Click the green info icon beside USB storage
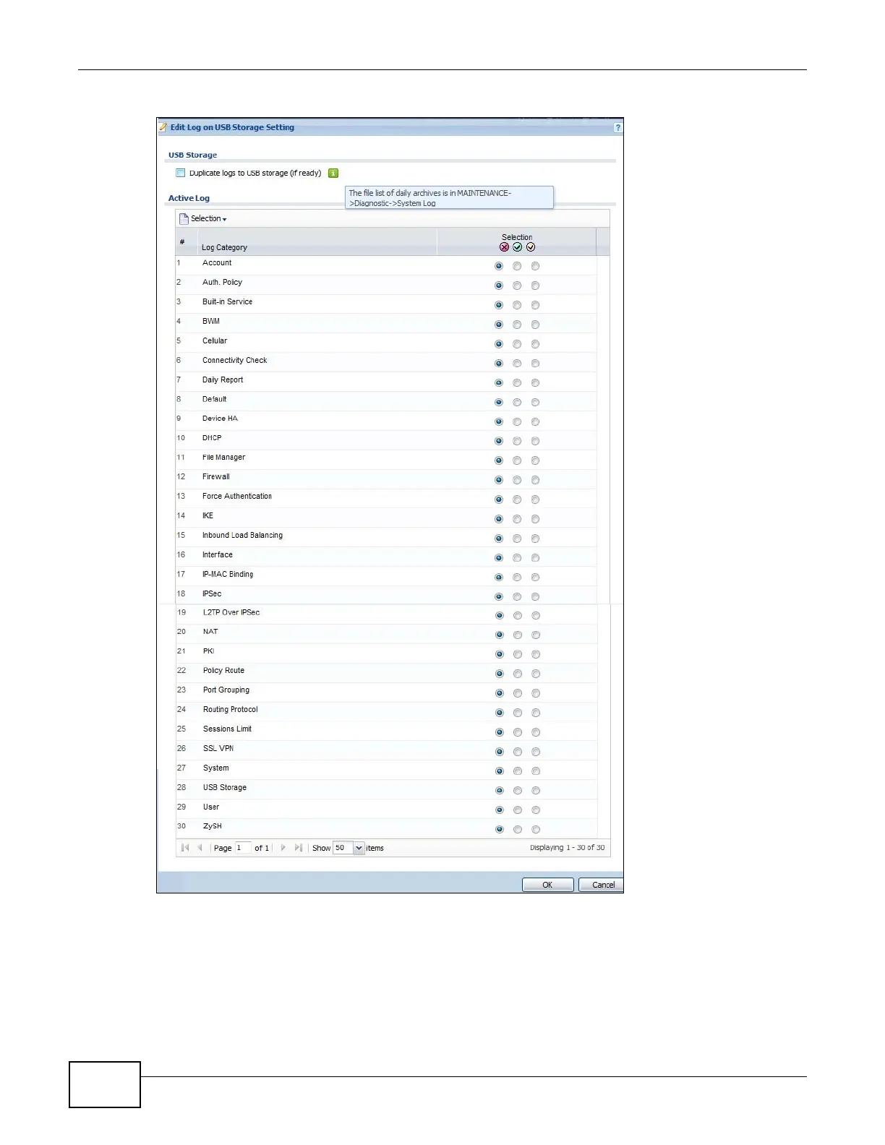 333,173
